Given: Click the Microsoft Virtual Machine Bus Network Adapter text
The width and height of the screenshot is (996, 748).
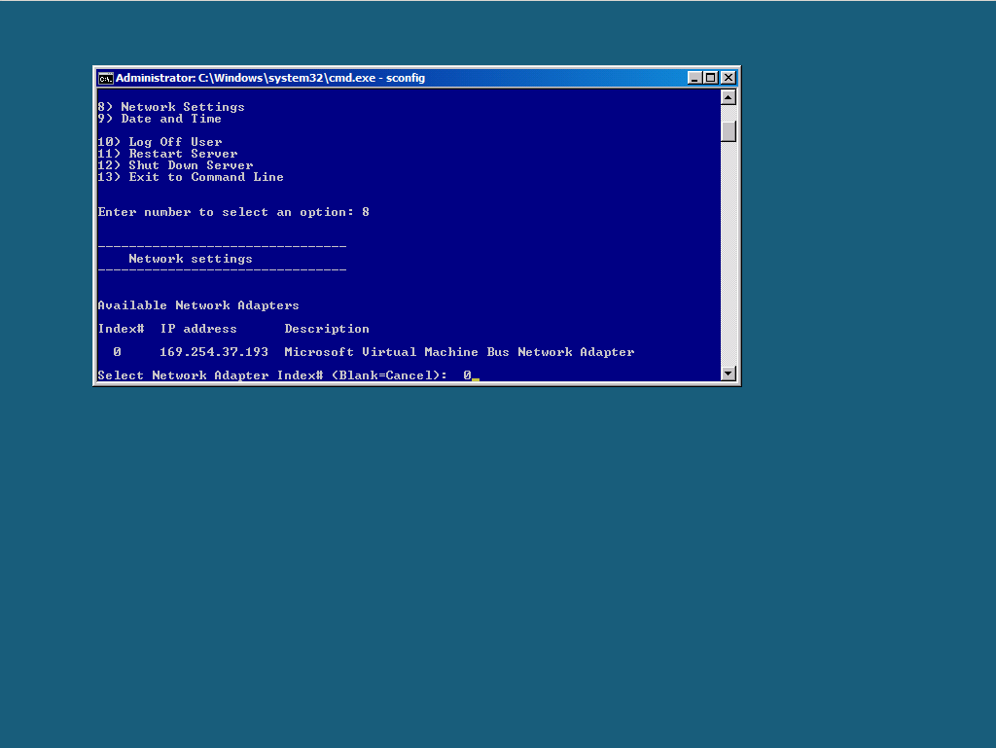Looking at the screenshot, I should point(459,352).
